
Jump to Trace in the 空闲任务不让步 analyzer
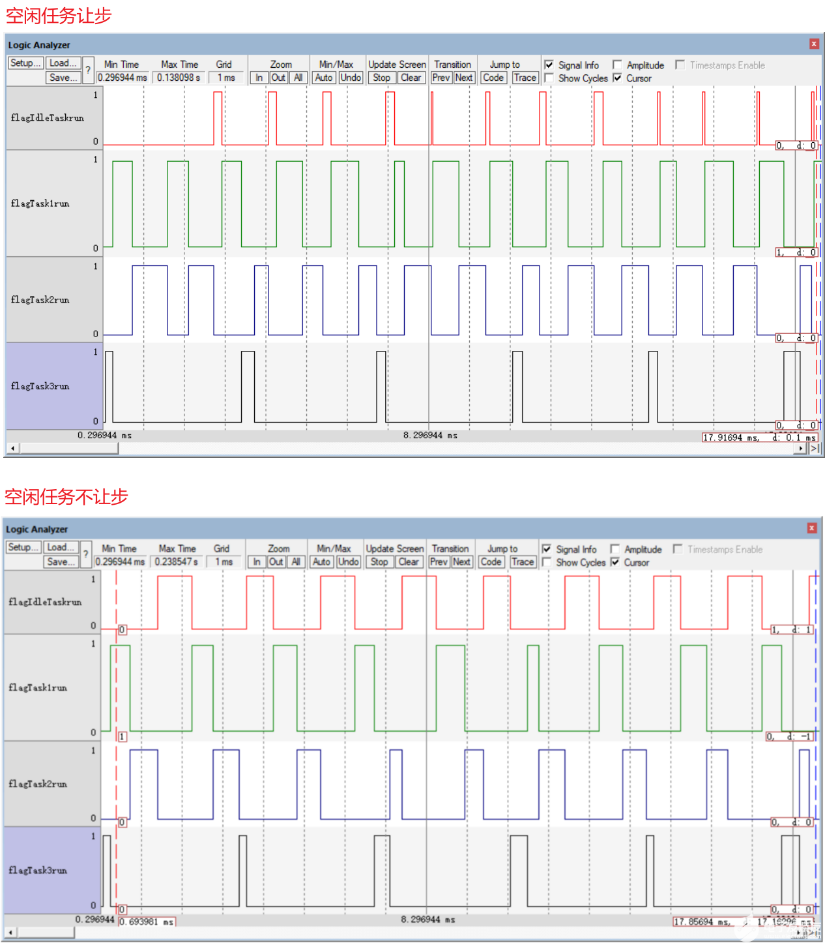pyautogui.click(x=523, y=561)
